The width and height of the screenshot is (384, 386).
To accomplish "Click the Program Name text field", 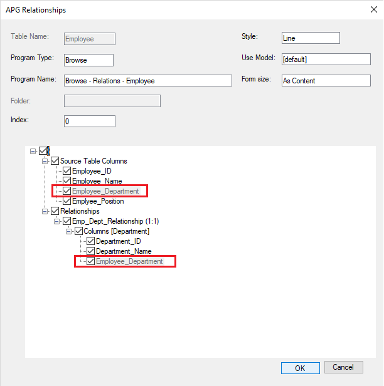I will 147,81.
